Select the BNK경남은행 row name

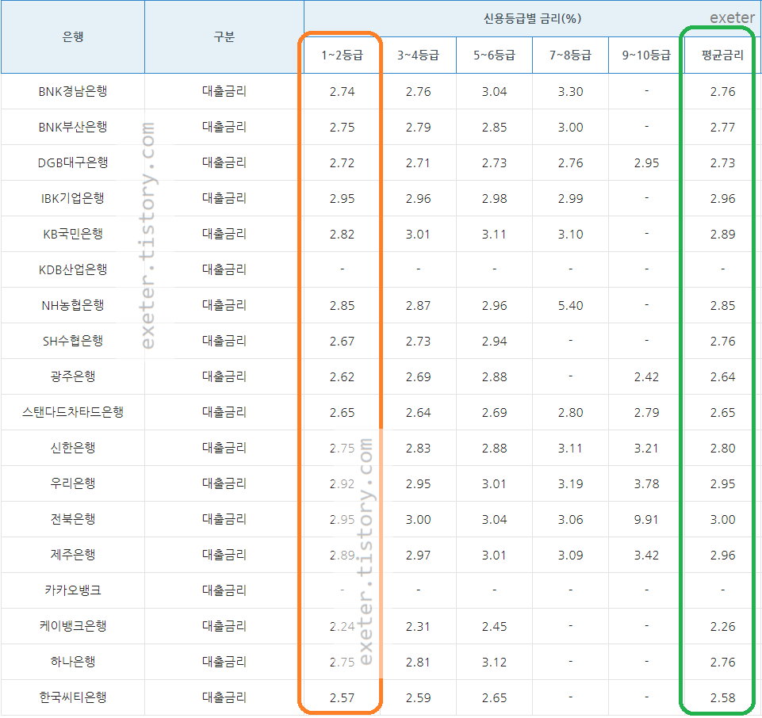point(73,91)
